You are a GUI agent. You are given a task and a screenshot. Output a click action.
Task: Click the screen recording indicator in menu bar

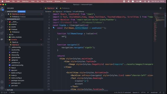click(124, 1)
